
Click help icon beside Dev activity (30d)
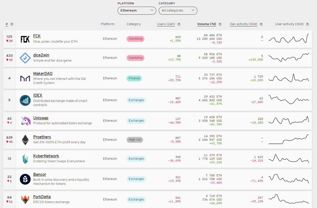coord(261,24)
